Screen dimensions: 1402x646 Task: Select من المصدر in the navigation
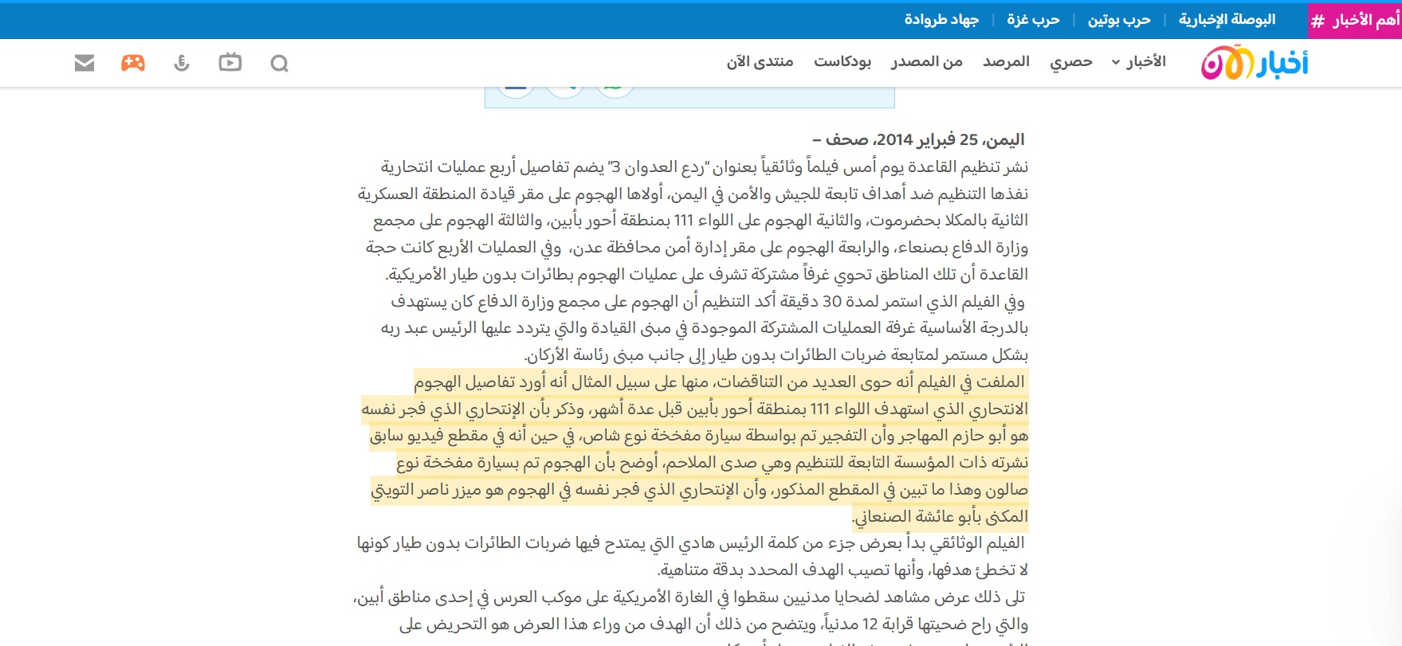pyautogui.click(x=927, y=62)
